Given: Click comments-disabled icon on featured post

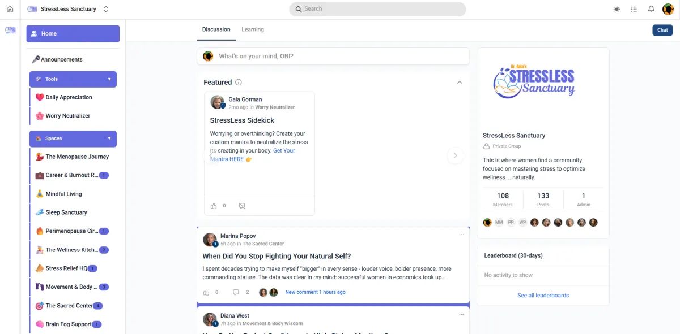Looking at the screenshot, I should (x=242, y=206).
